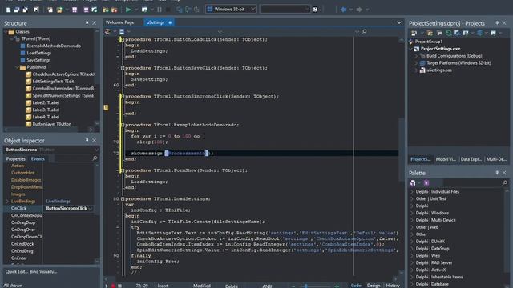The width and height of the screenshot is (513, 288).
Task: Click the Palette search magnifier icon
Action: pyautogui.click(x=505, y=182)
